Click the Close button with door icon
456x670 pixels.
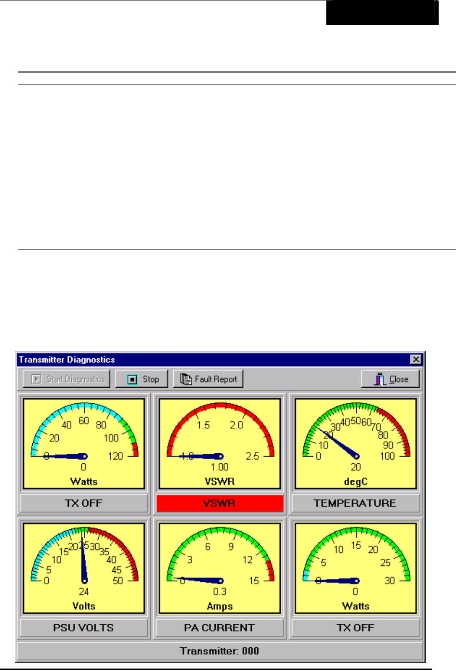(x=391, y=379)
